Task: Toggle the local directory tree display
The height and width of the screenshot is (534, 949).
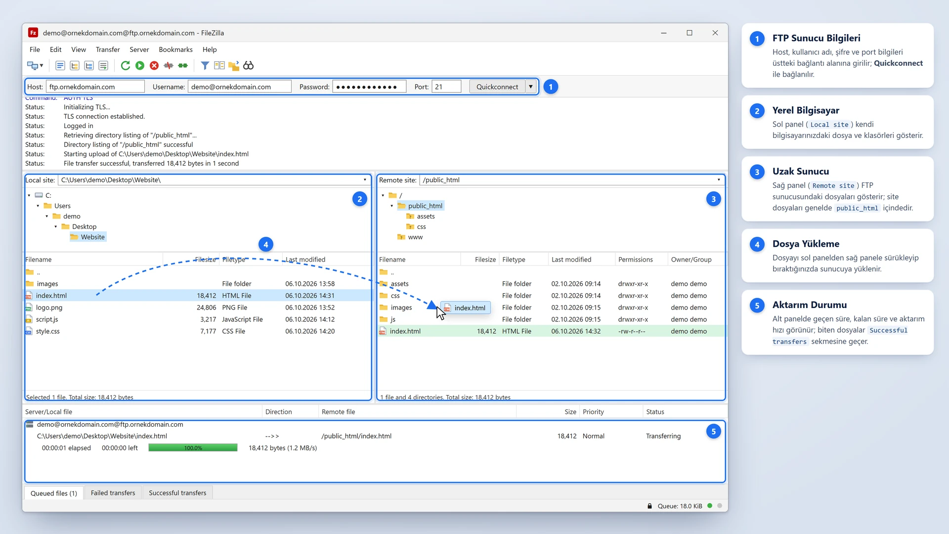Action: click(x=75, y=65)
